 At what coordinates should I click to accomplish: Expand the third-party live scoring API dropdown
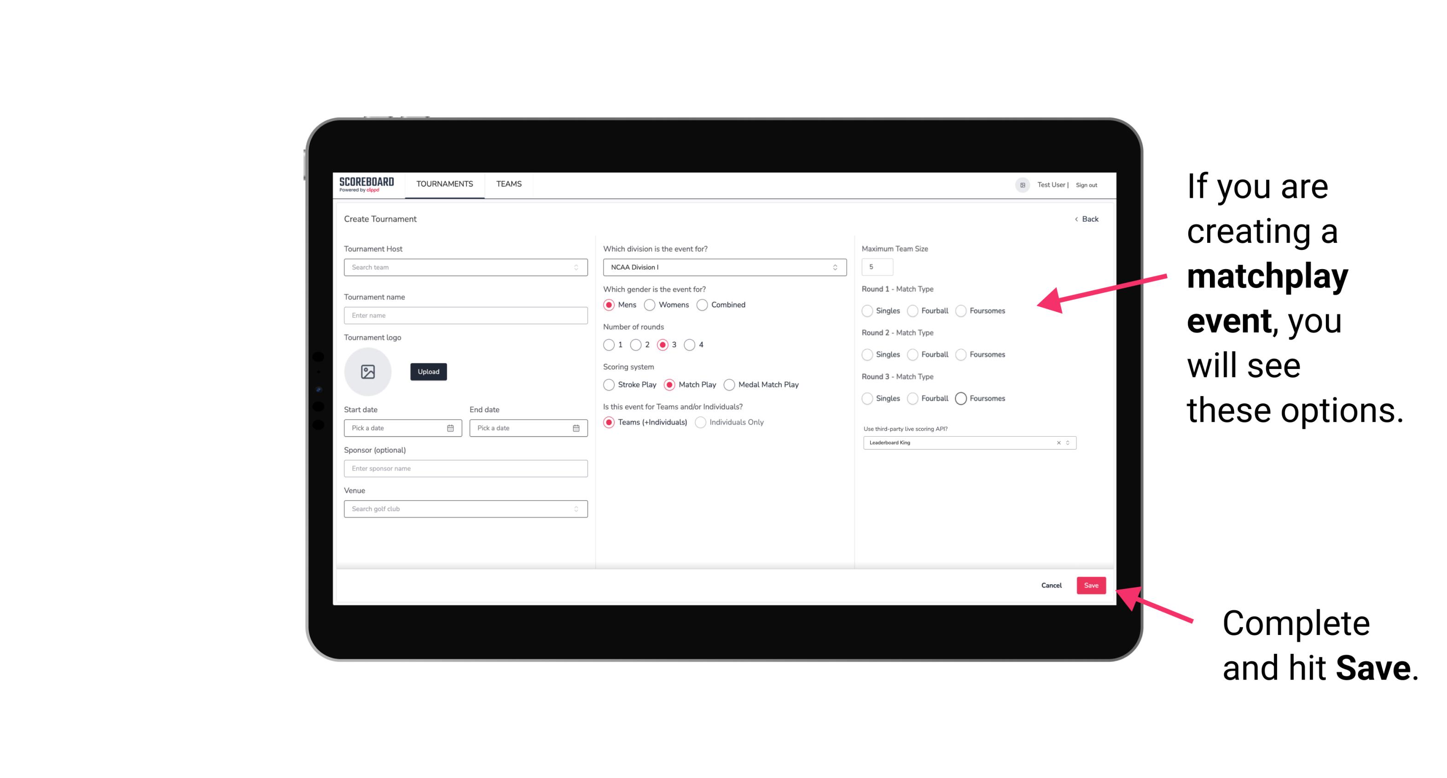pyautogui.click(x=1067, y=443)
